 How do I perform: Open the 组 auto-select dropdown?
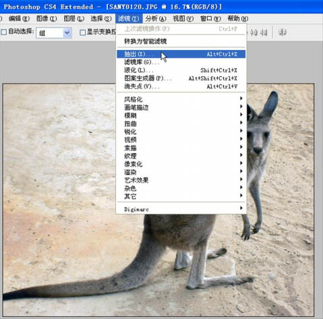point(54,33)
